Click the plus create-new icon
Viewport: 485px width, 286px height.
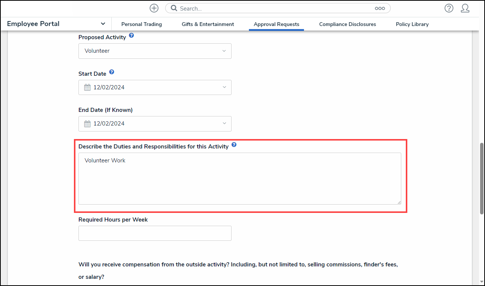click(x=154, y=8)
